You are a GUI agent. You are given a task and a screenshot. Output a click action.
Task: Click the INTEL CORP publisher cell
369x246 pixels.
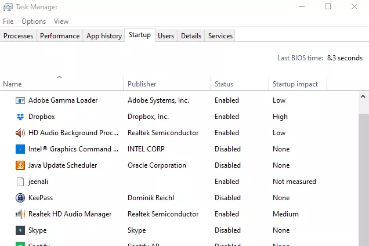(146, 149)
